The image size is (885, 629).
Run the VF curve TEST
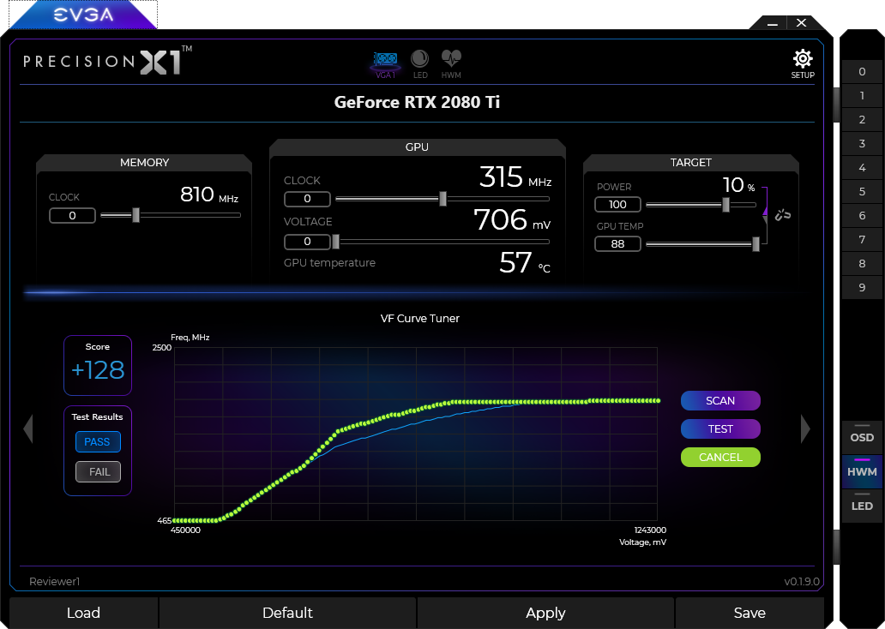(x=720, y=428)
